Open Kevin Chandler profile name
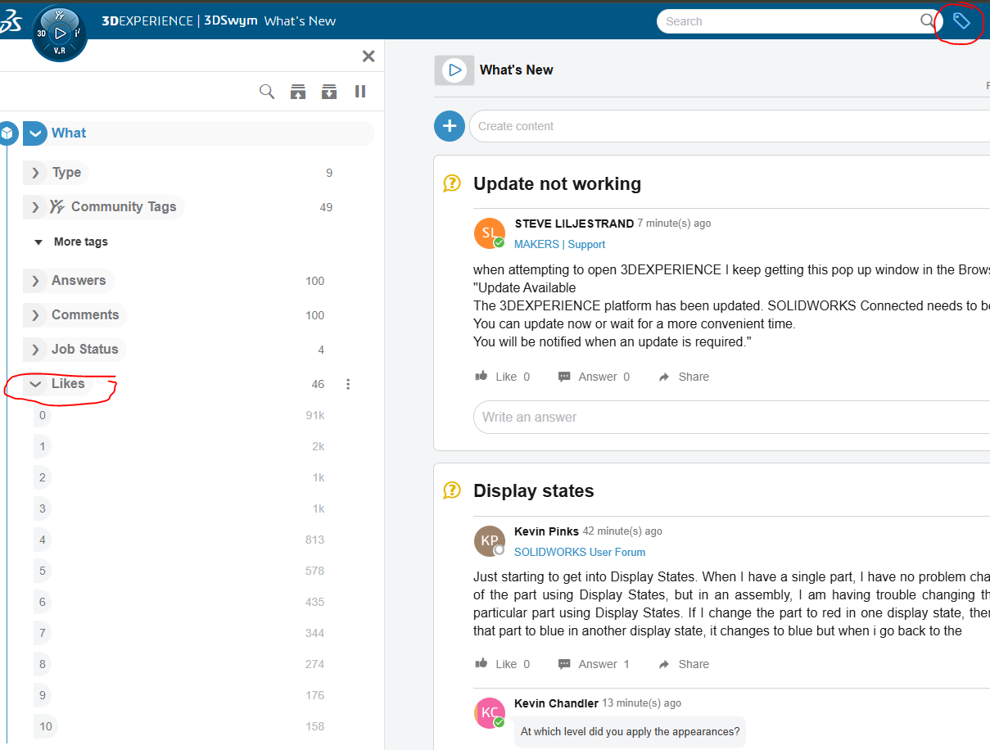The image size is (990, 750). [556, 703]
